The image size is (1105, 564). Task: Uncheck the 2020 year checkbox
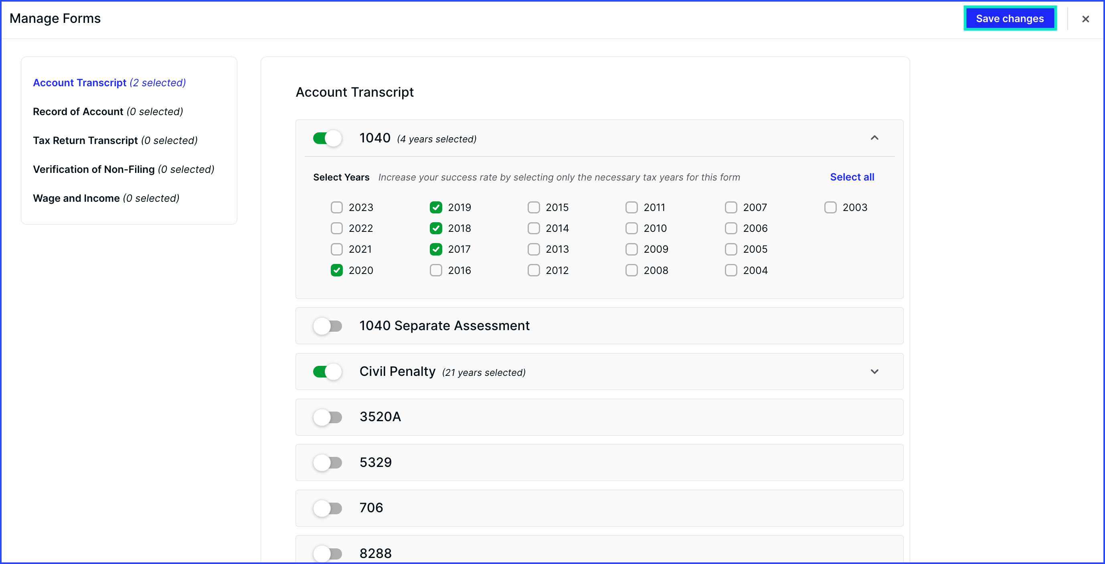tap(337, 270)
